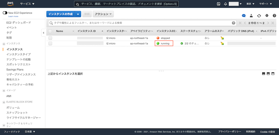Open the 日本語 language dropdown
The image size is (279, 135).
30,132
